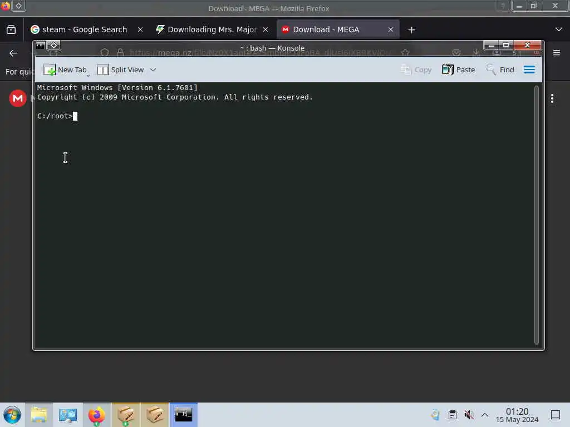This screenshot has width=570, height=427.
Task: Open the package taskbar icon without a badge
Action: click(155, 415)
